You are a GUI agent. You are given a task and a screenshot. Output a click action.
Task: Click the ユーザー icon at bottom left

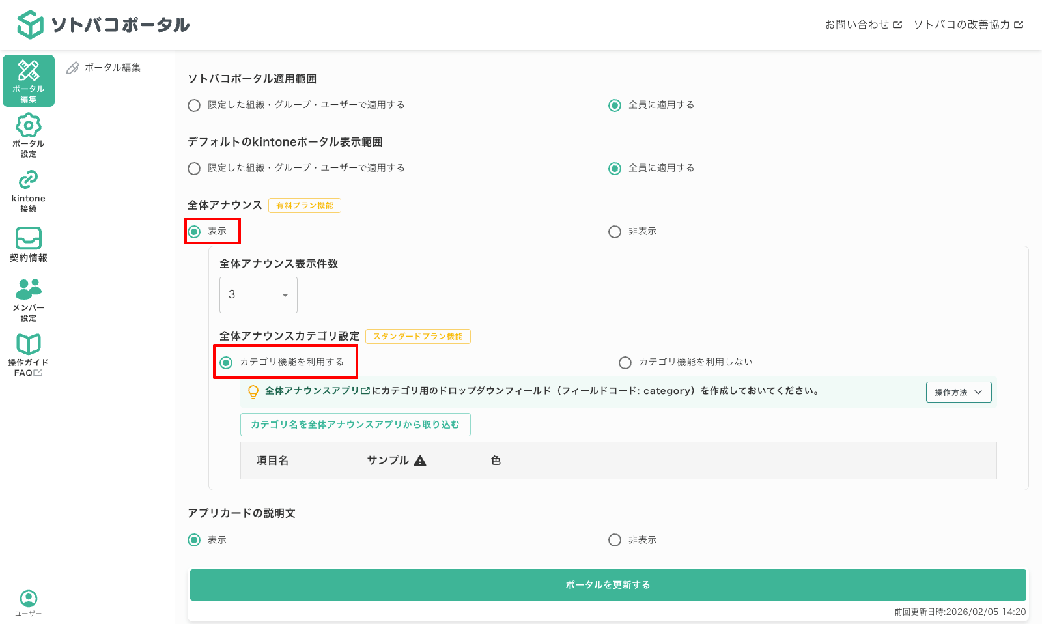pyautogui.click(x=28, y=602)
